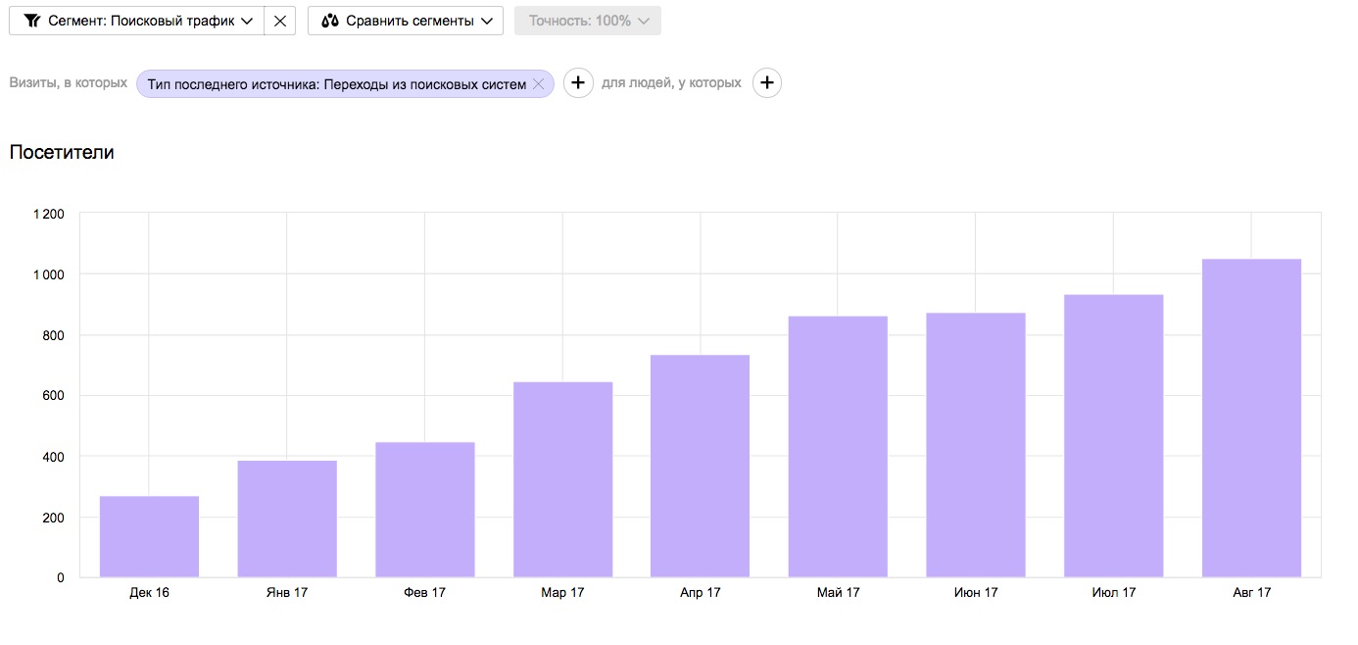1358x645 pixels.
Task: Expand the 'Сравнить сегменты' menu
Action: click(x=406, y=21)
